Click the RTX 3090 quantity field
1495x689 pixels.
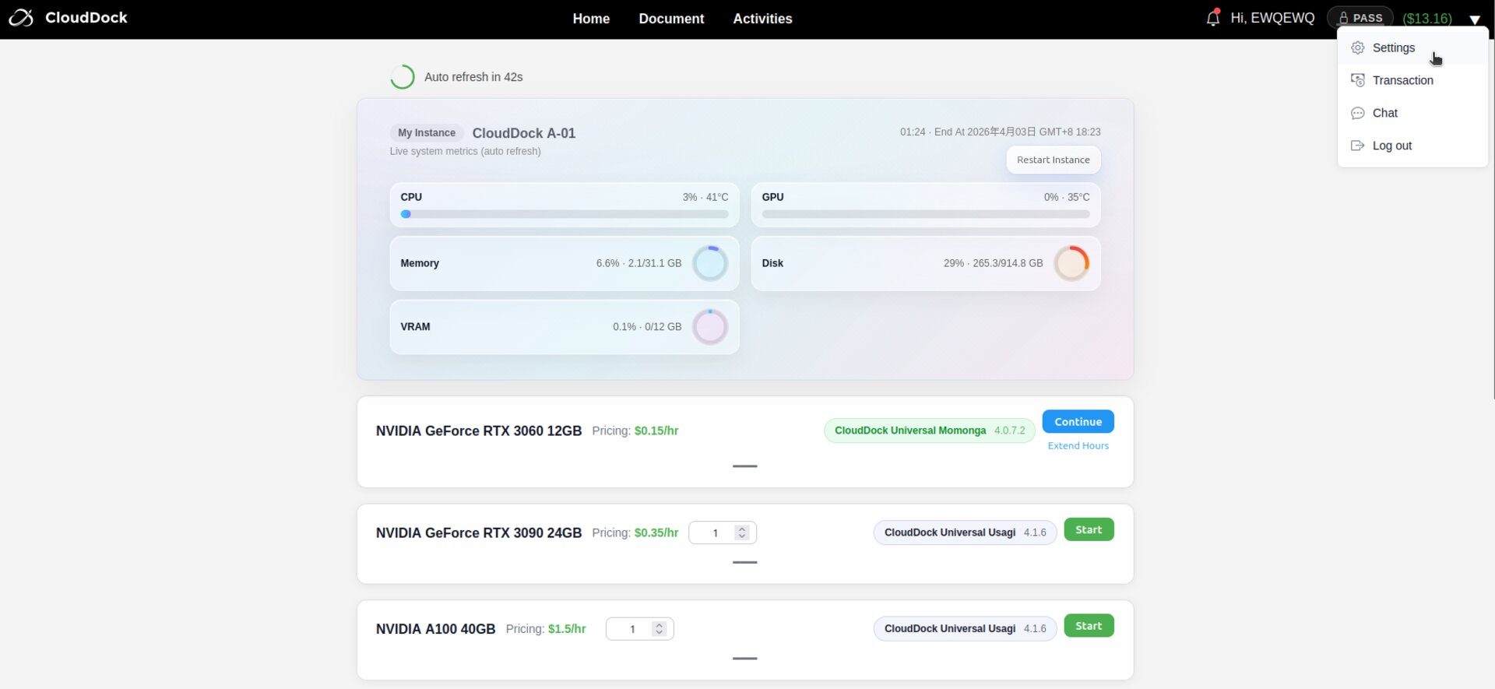pos(715,533)
